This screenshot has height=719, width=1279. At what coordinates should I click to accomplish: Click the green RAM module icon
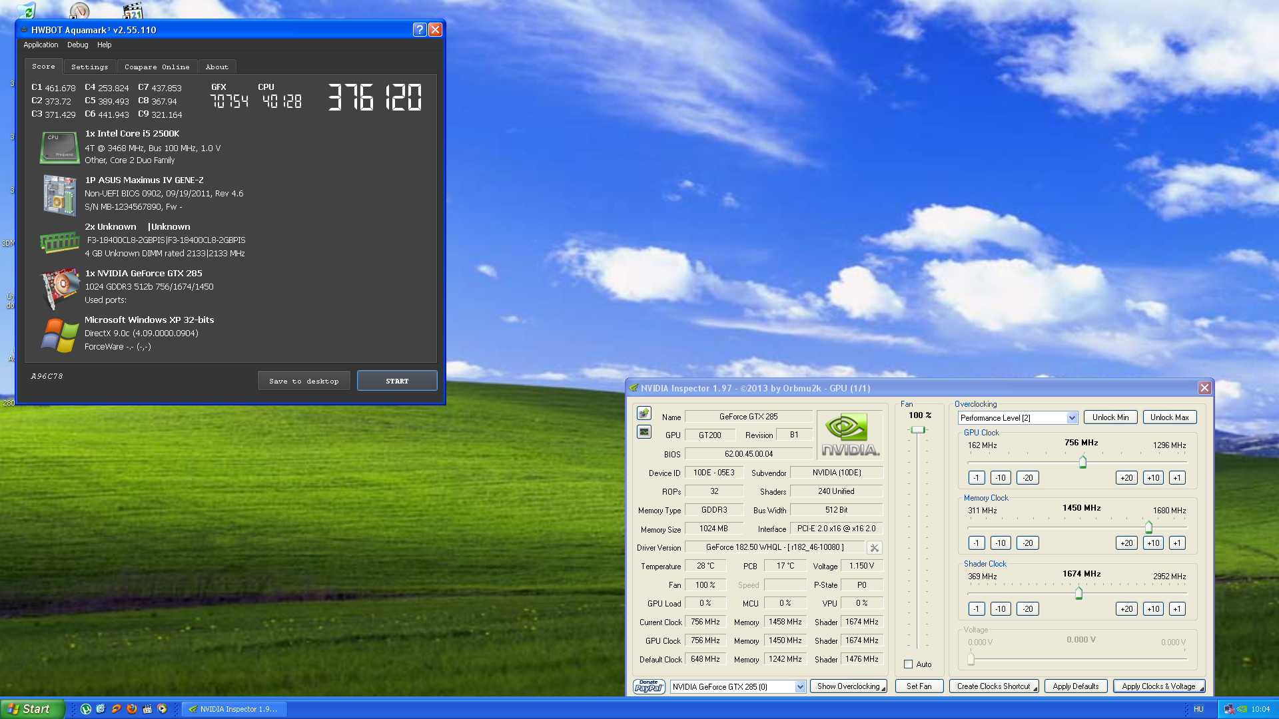click(59, 242)
